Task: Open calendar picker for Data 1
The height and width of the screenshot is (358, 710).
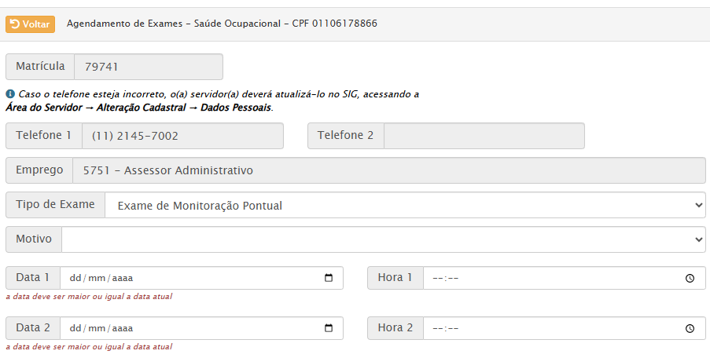Action: click(329, 278)
